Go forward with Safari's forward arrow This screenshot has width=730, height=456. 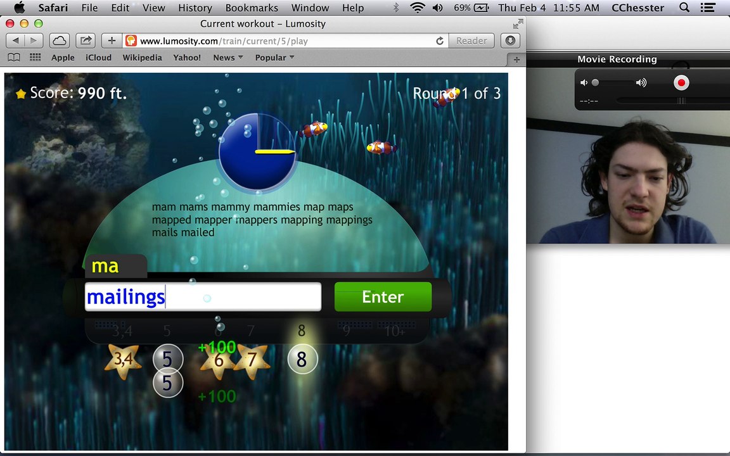[34, 41]
